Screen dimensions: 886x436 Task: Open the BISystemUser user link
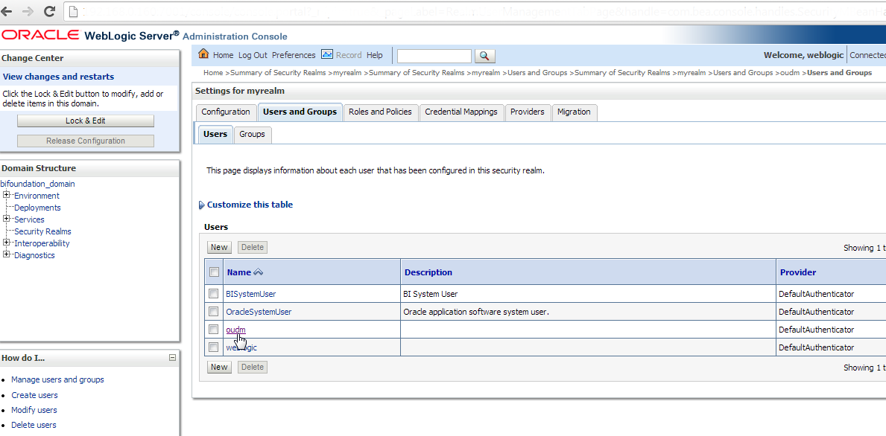251,294
